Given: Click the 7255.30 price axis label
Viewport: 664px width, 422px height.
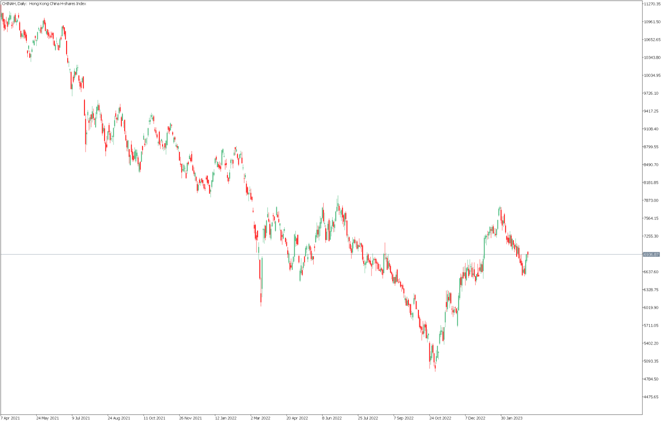Looking at the screenshot, I should (x=651, y=236).
